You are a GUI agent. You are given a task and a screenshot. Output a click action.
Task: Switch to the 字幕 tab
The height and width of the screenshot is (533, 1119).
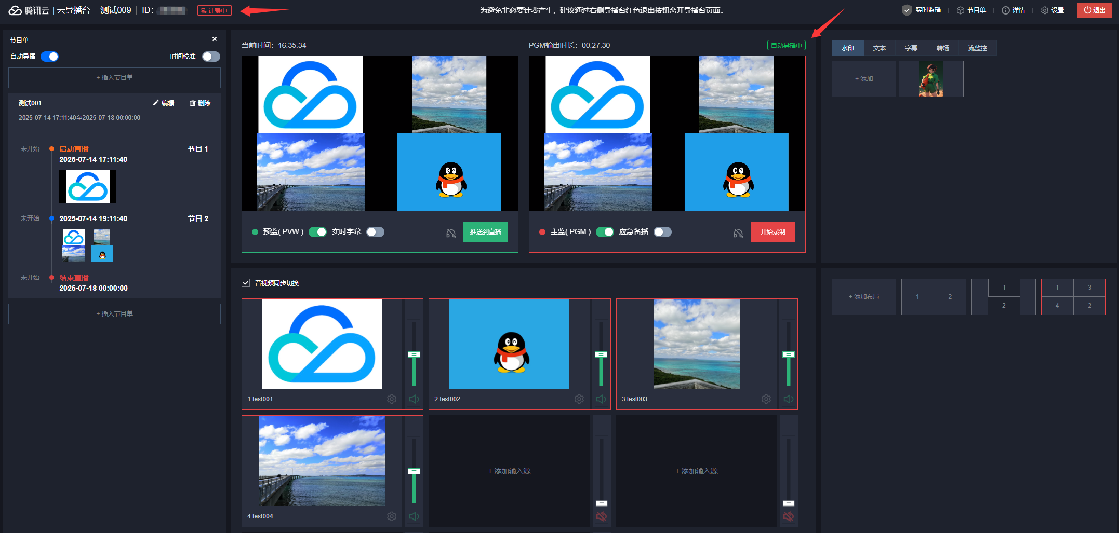911,48
